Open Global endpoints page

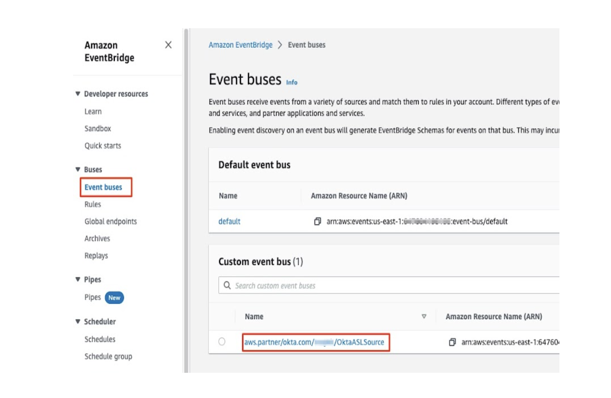click(x=110, y=221)
